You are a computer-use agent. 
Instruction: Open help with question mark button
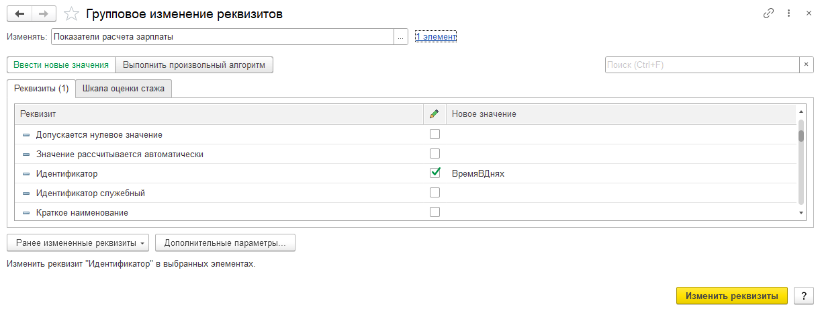click(803, 296)
